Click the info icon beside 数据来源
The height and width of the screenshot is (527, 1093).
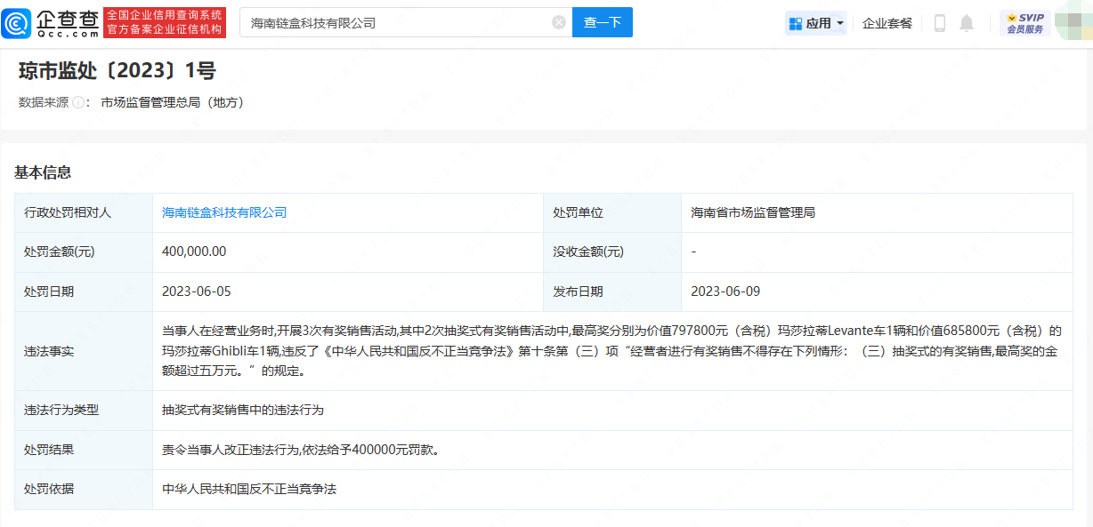click(78, 102)
